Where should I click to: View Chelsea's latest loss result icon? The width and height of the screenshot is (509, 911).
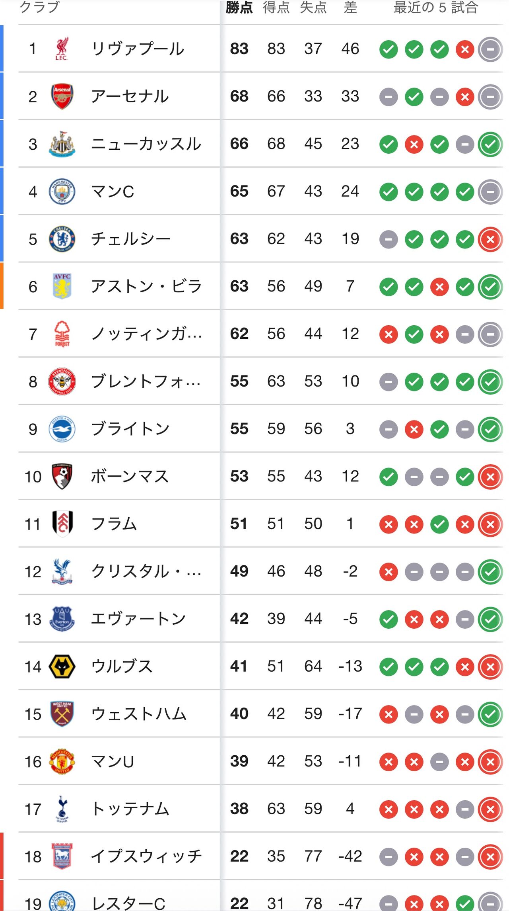pyautogui.click(x=490, y=239)
